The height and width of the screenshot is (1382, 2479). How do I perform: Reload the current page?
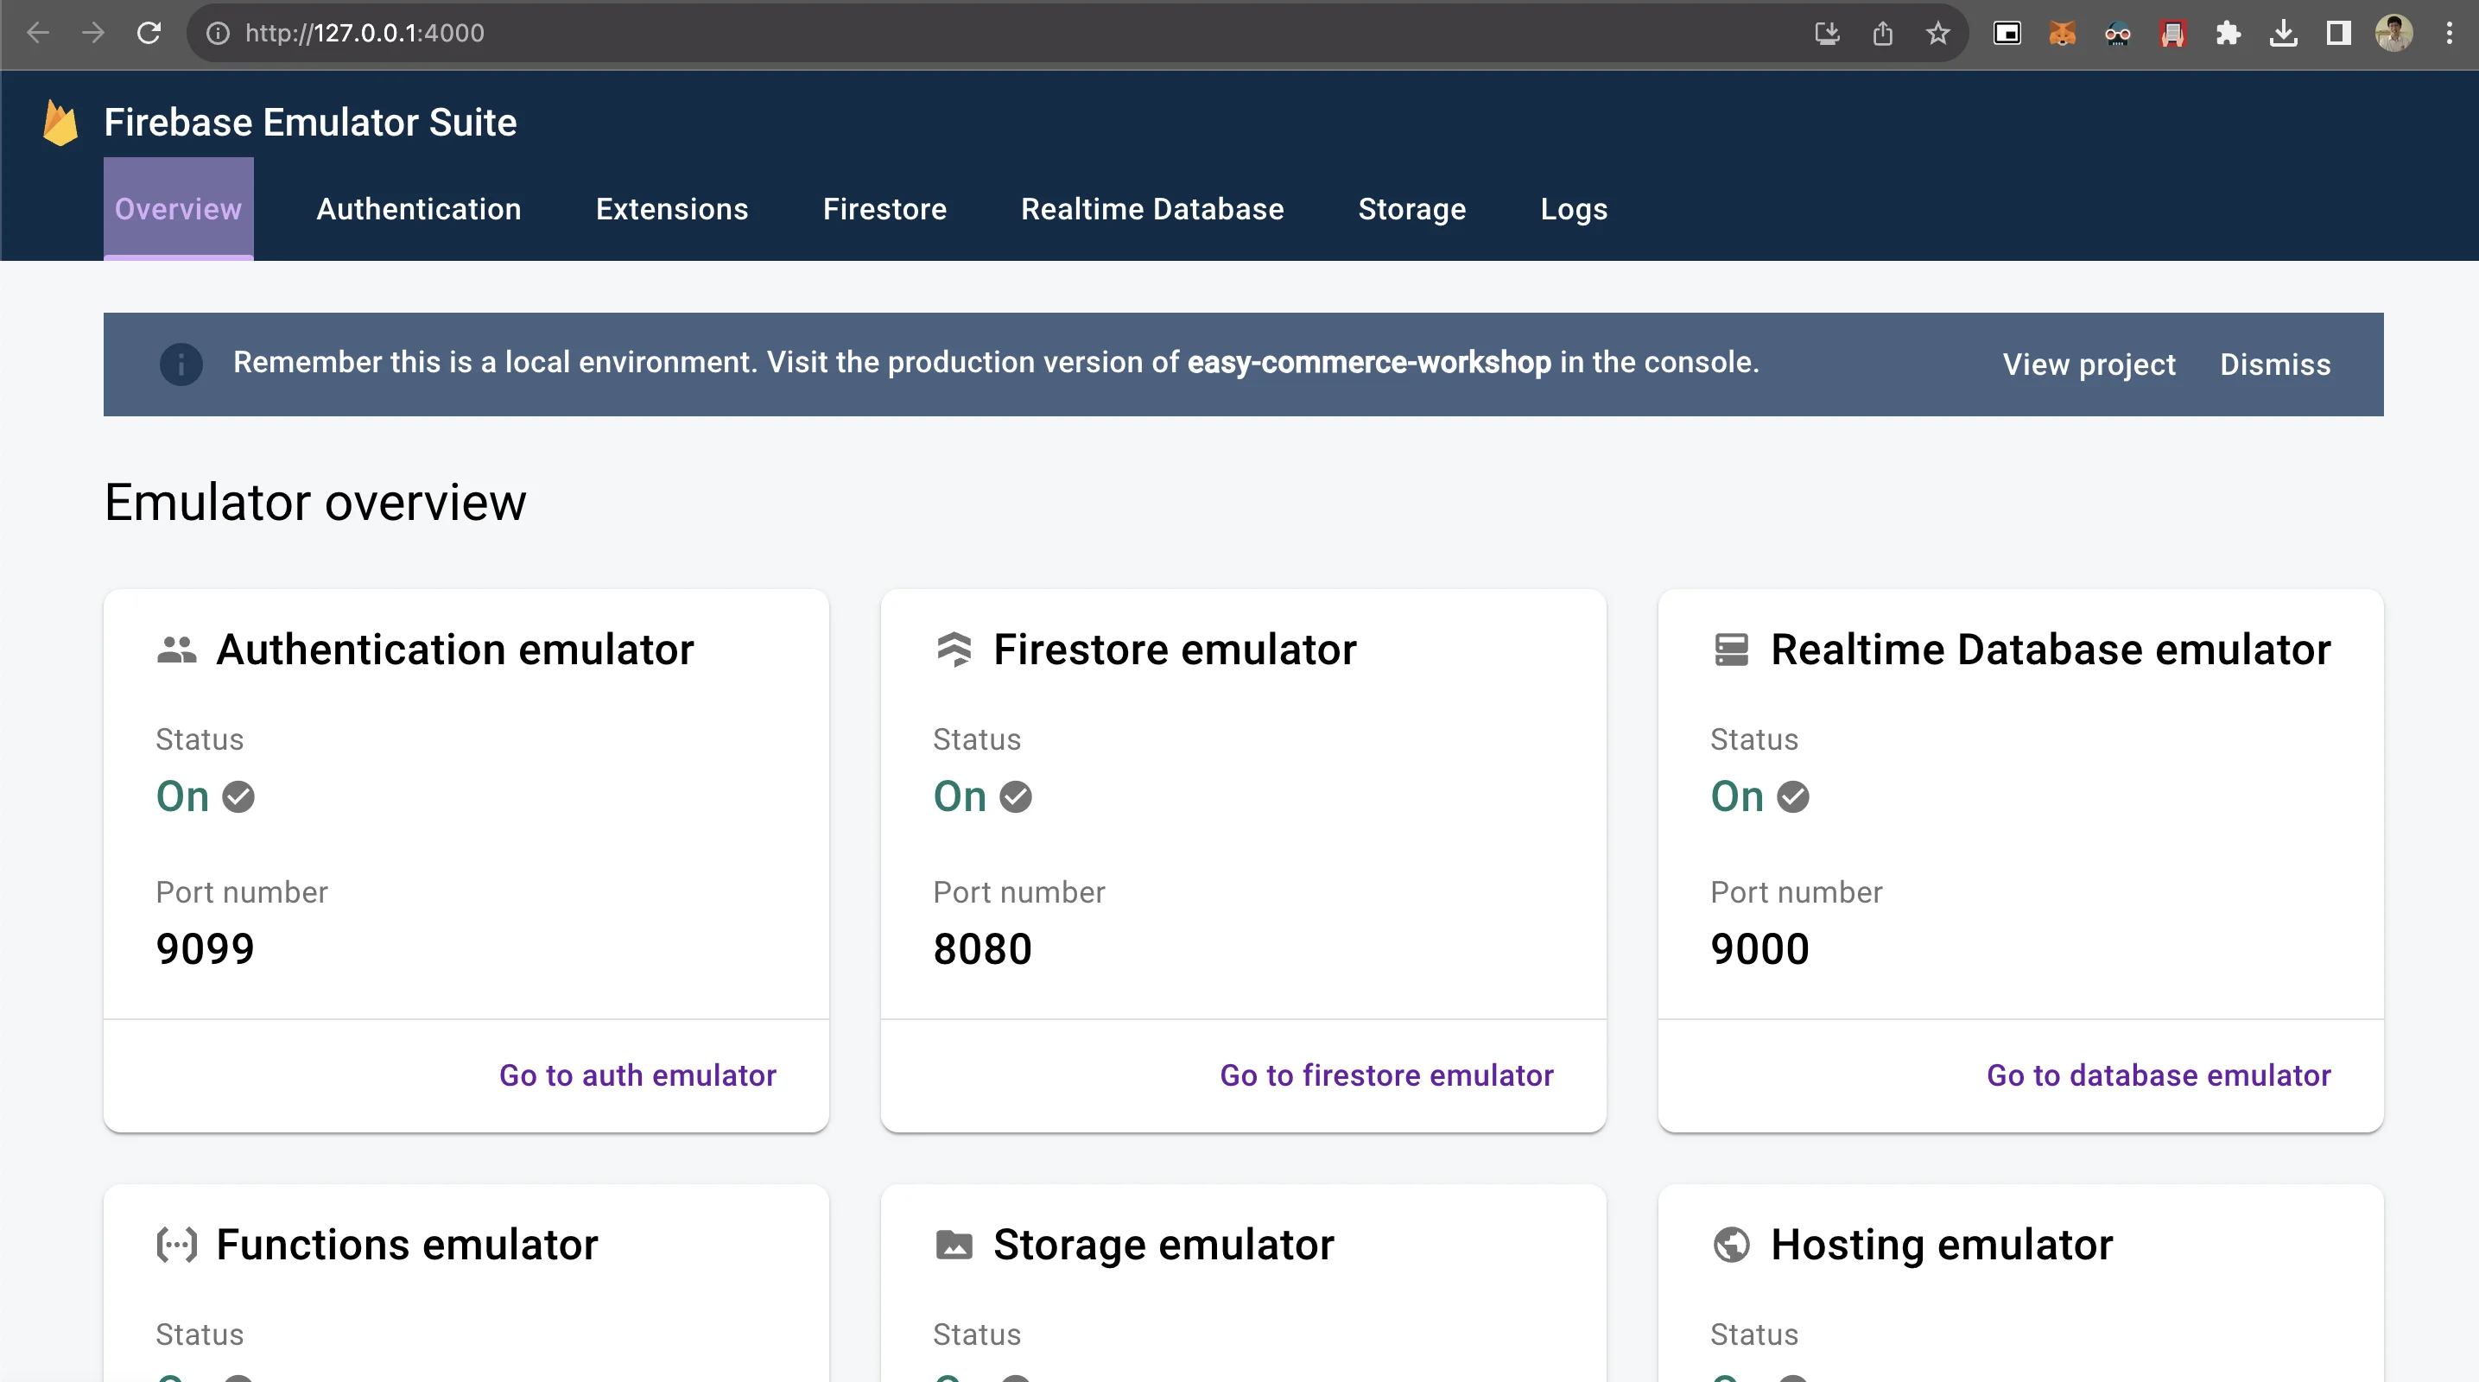point(149,34)
